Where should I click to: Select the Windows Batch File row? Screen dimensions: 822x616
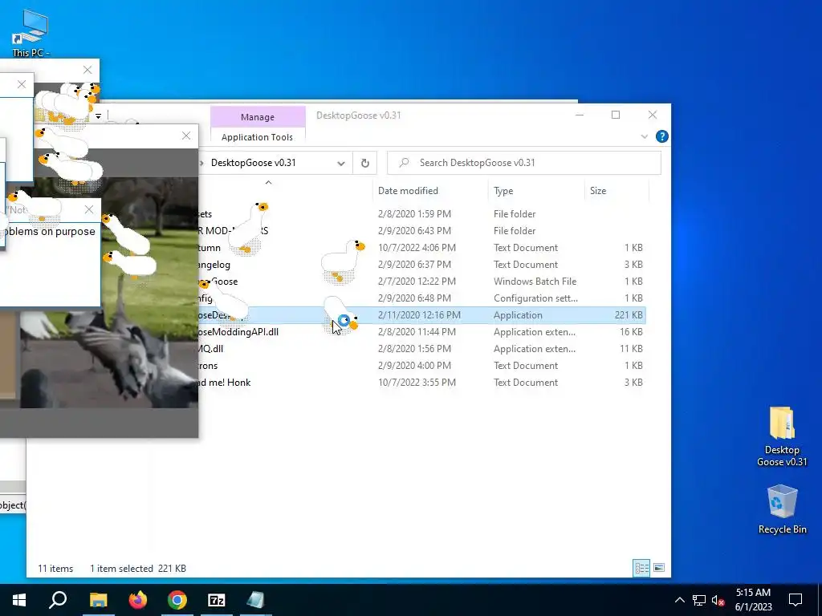[422, 282]
